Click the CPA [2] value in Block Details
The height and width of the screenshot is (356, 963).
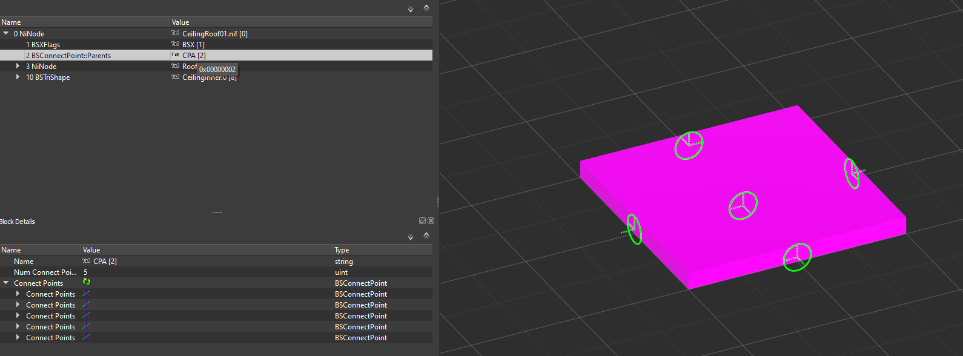pyautogui.click(x=105, y=262)
